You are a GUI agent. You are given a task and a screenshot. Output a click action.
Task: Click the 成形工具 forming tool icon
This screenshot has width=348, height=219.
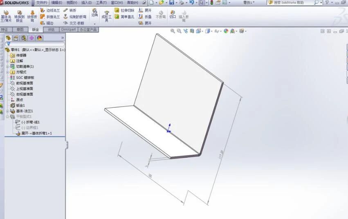(x=106, y=16)
